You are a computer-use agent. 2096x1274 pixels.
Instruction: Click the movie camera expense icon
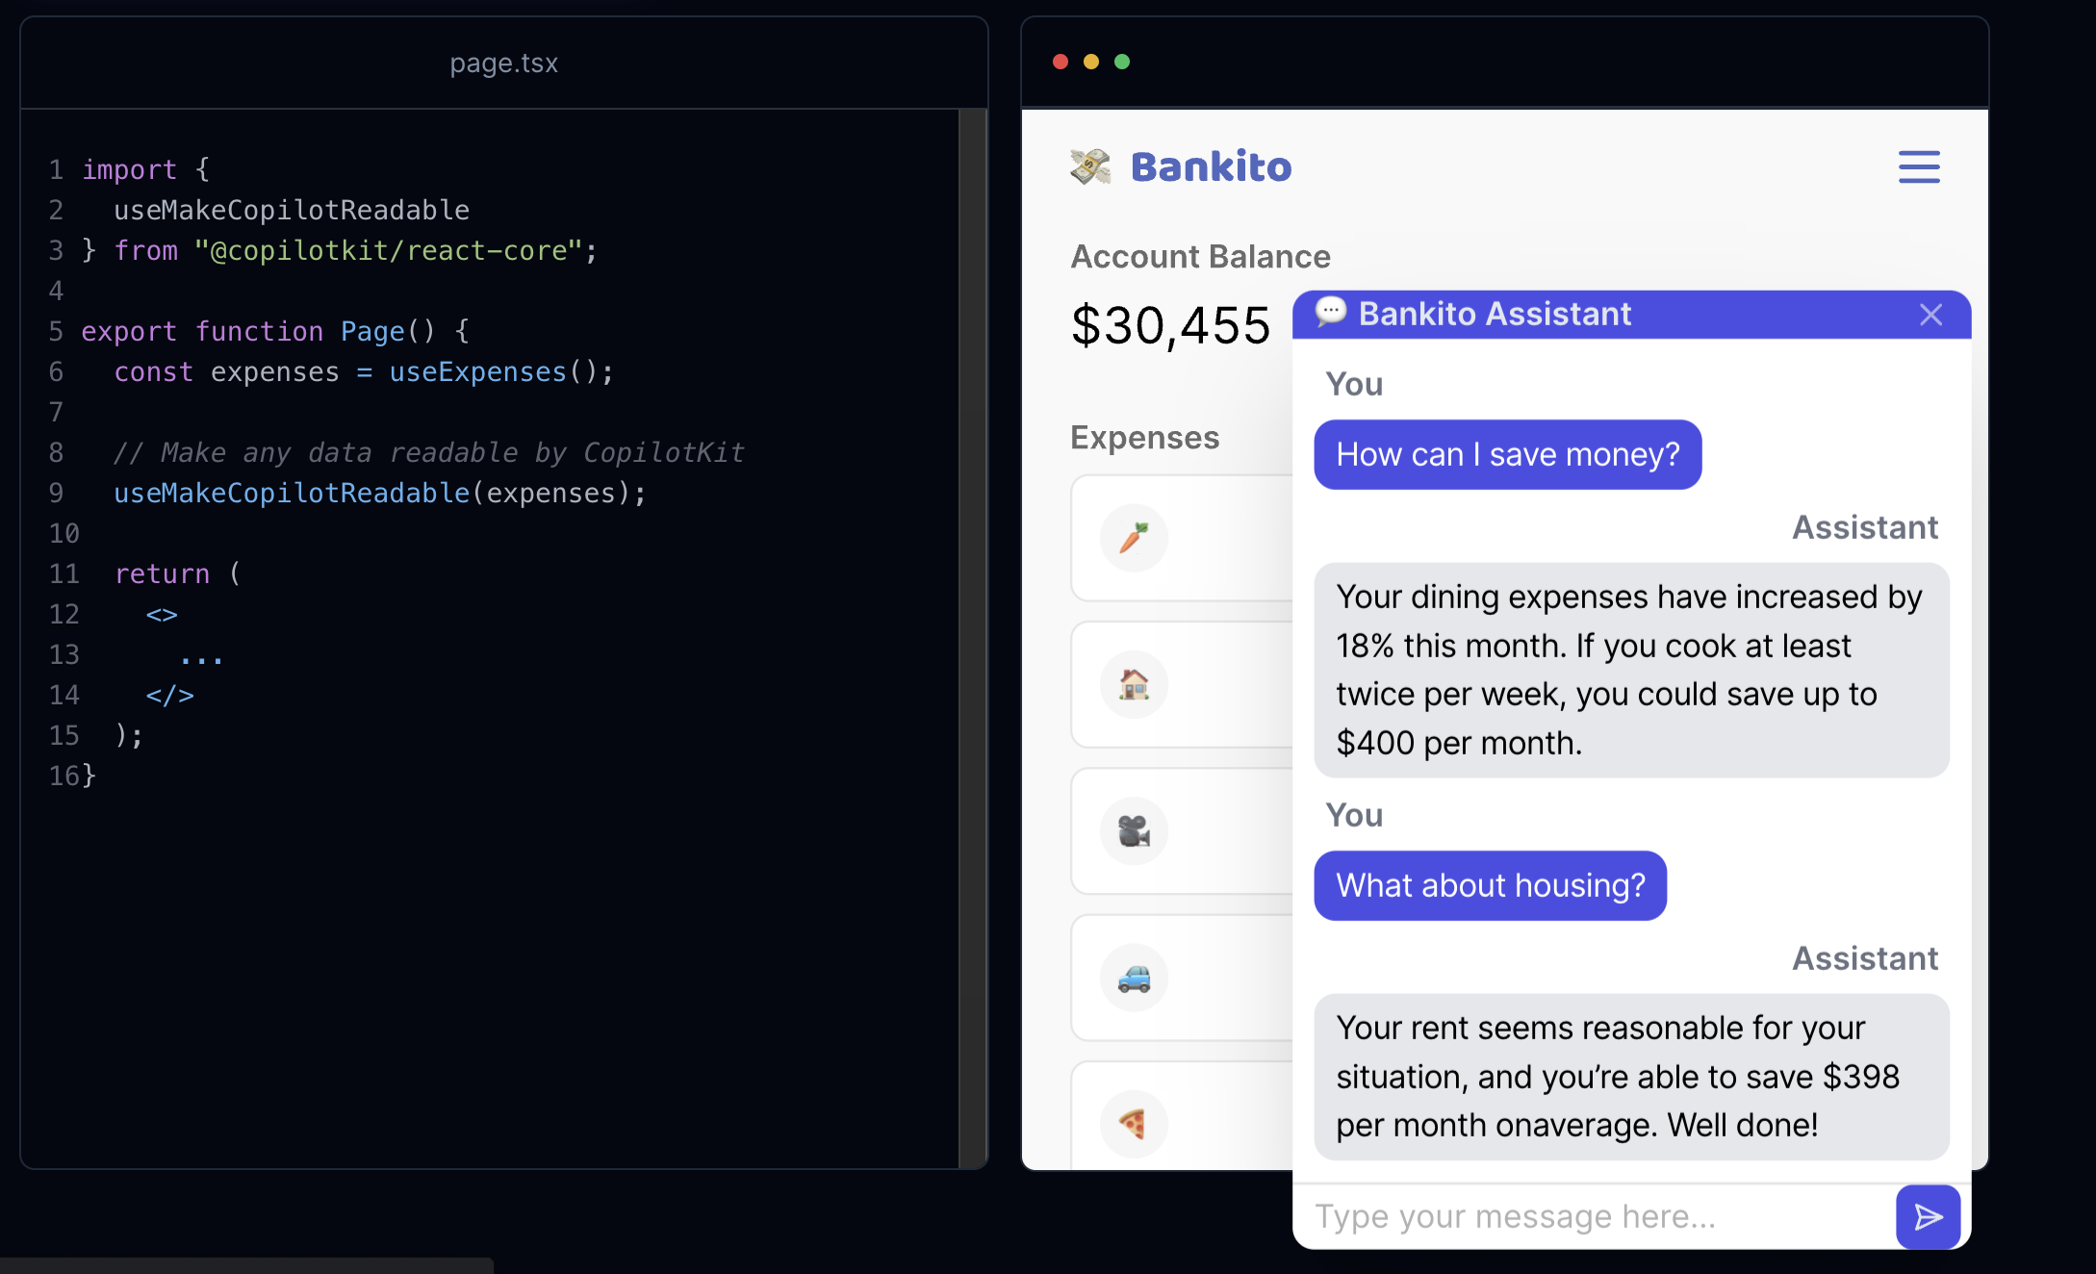[x=1134, y=831]
